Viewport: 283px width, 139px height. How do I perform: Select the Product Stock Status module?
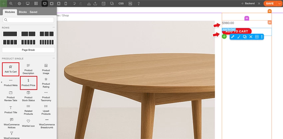pyautogui.click(x=28, y=97)
